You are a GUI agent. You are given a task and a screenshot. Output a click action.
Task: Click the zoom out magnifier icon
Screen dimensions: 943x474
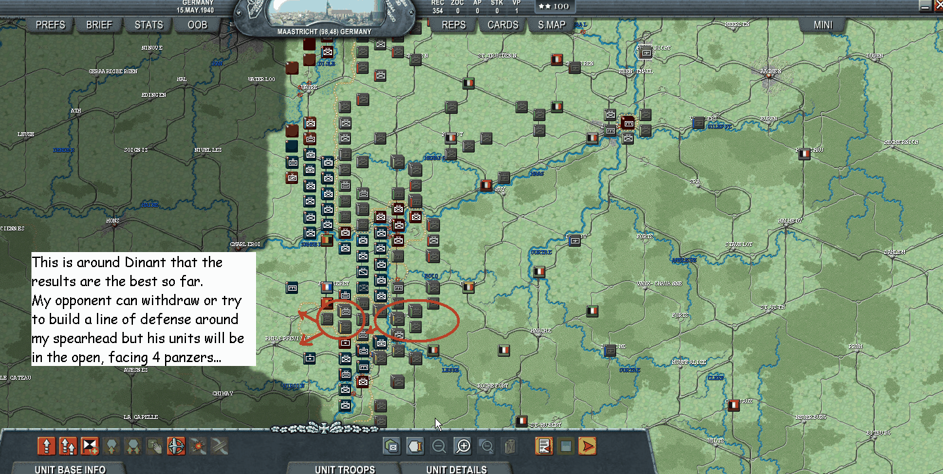[439, 447]
